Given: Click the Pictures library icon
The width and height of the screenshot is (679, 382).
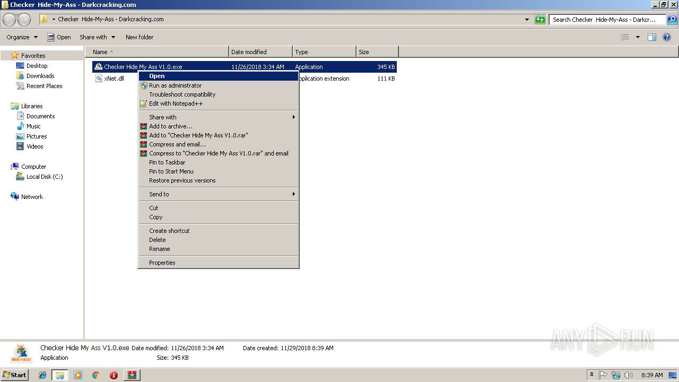Looking at the screenshot, I should point(20,136).
